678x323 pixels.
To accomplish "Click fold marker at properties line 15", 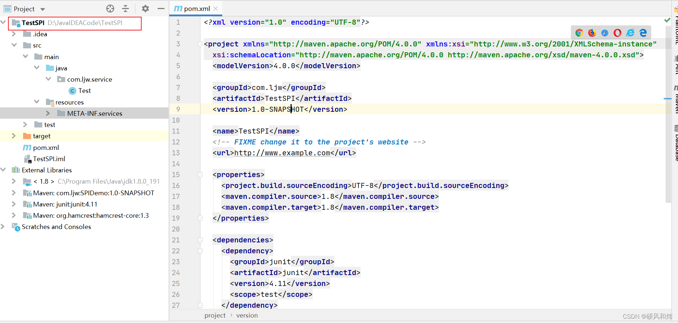I will (x=200, y=175).
